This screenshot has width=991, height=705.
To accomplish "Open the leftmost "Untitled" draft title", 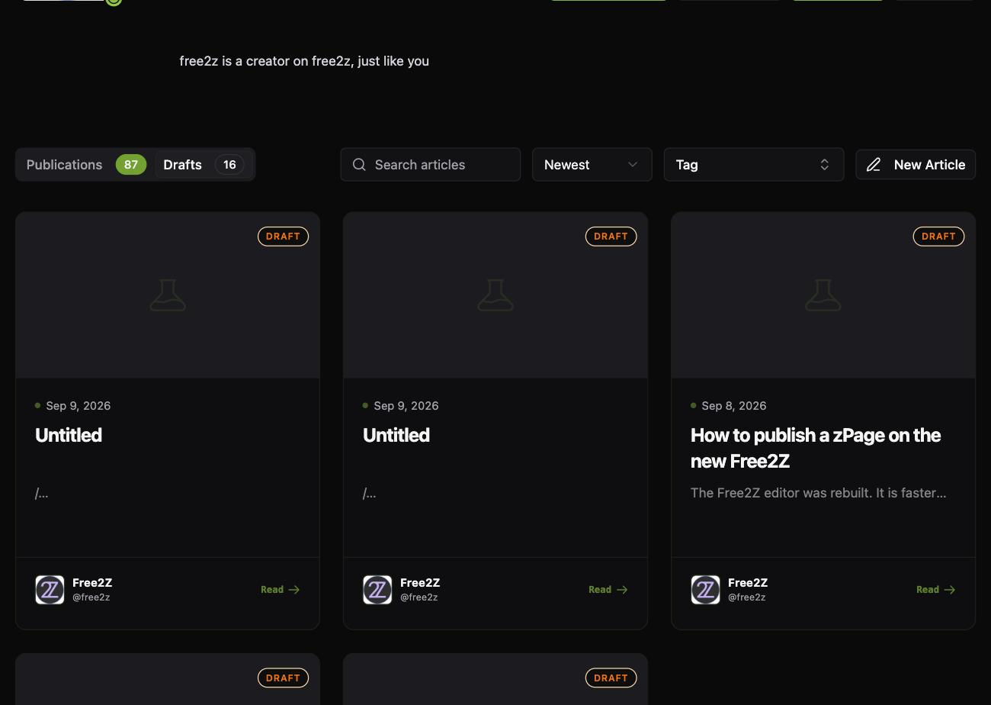I will pos(69,435).
